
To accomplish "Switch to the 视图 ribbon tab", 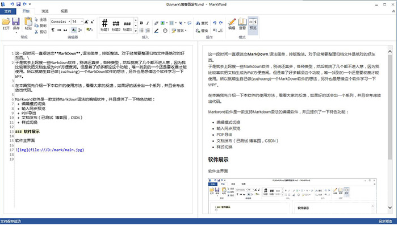I will click(x=64, y=11).
